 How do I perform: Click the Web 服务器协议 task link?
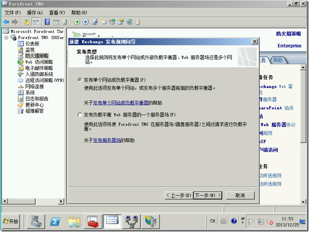coord(278,125)
